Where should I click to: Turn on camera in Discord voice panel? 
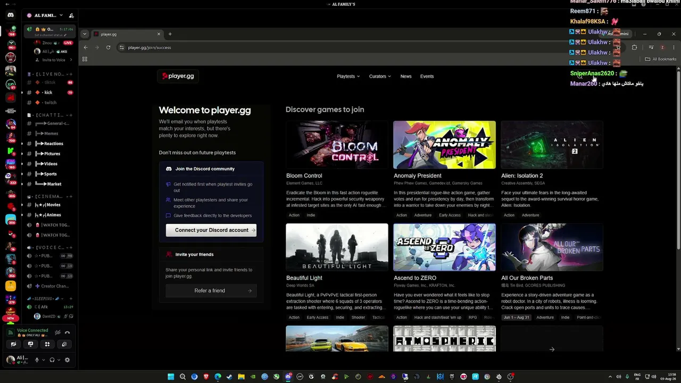coord(13,344)
